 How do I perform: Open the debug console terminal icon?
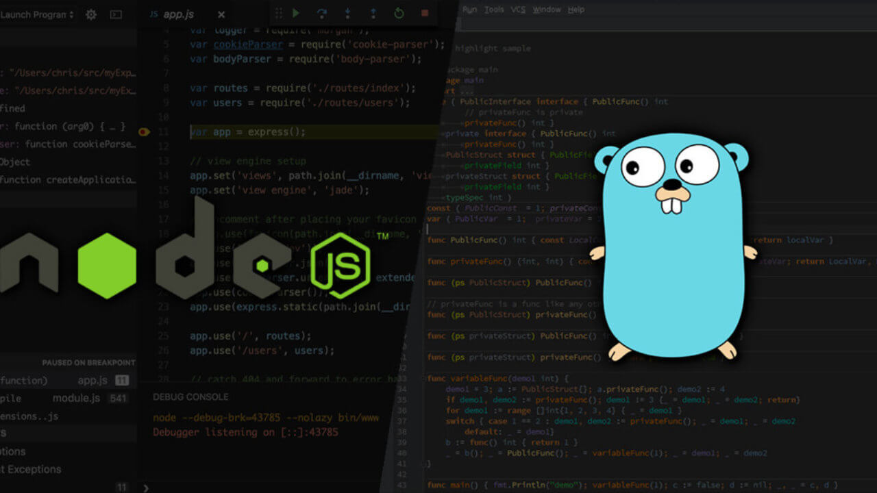point(116,14)
